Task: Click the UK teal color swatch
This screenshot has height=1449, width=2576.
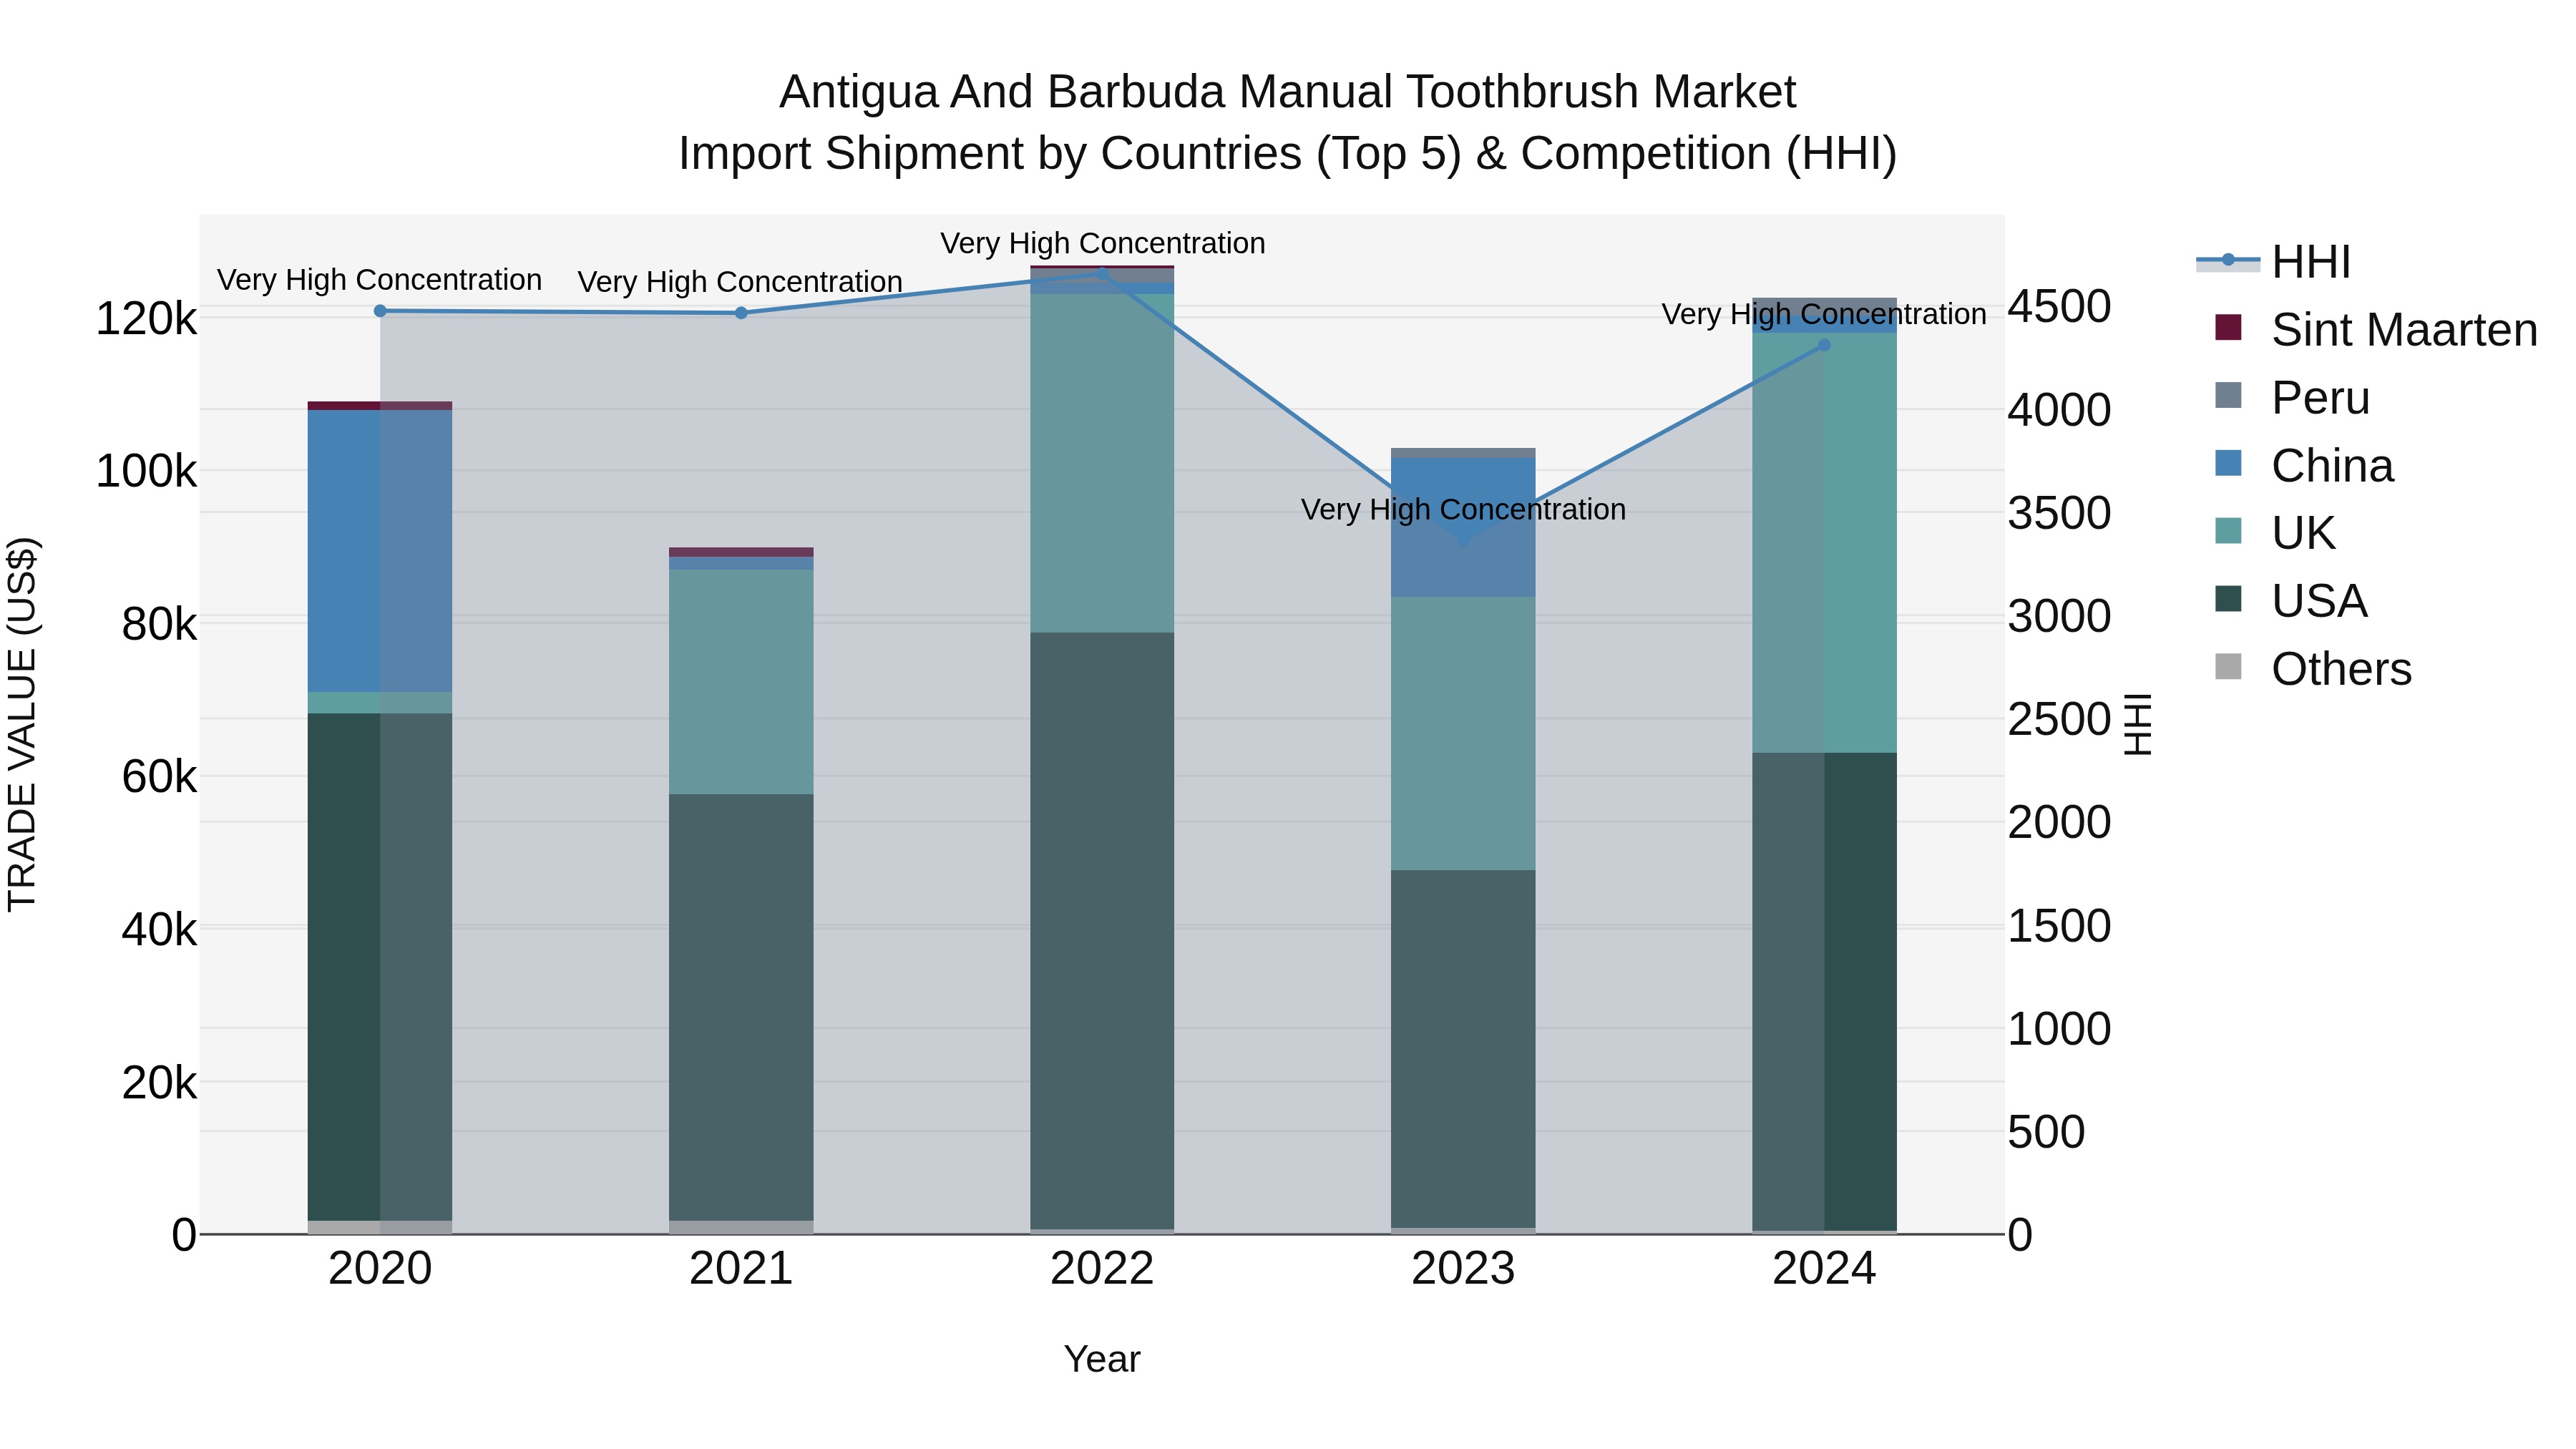Action: [x=2228, y=530]
